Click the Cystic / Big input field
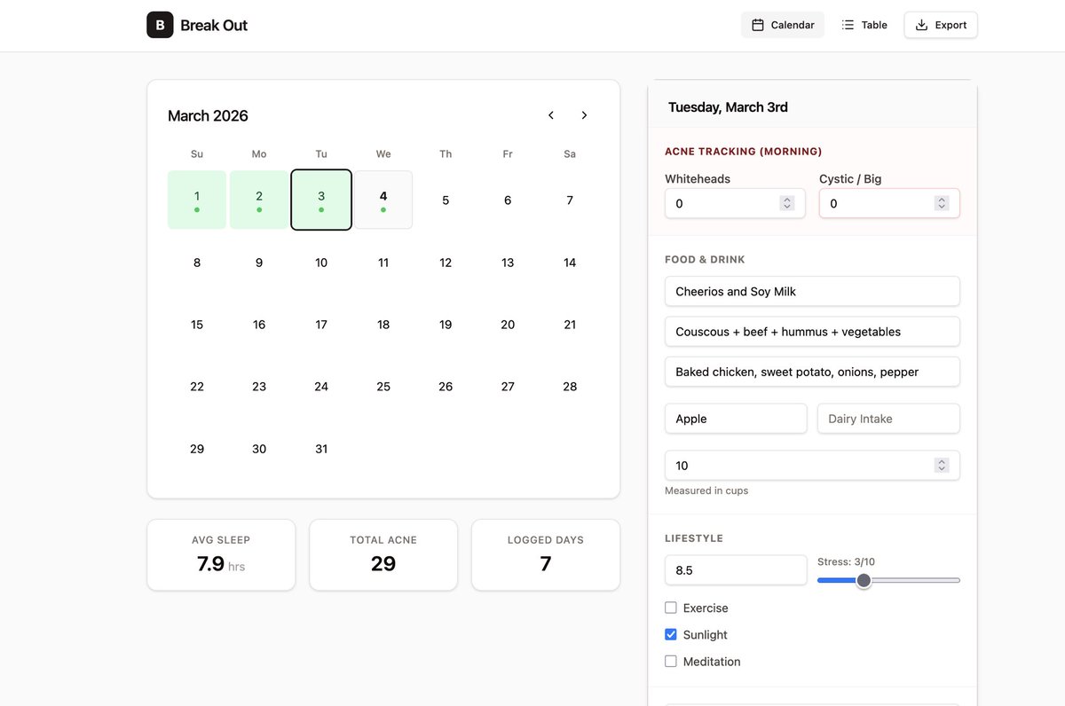 coord(889,203)
